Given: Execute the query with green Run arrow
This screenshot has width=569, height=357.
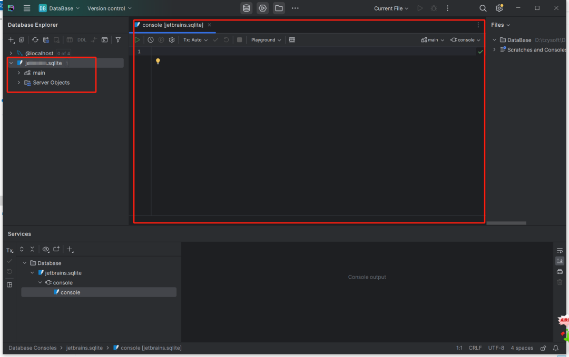Looking at the screenshot, I should pos(137,40).
